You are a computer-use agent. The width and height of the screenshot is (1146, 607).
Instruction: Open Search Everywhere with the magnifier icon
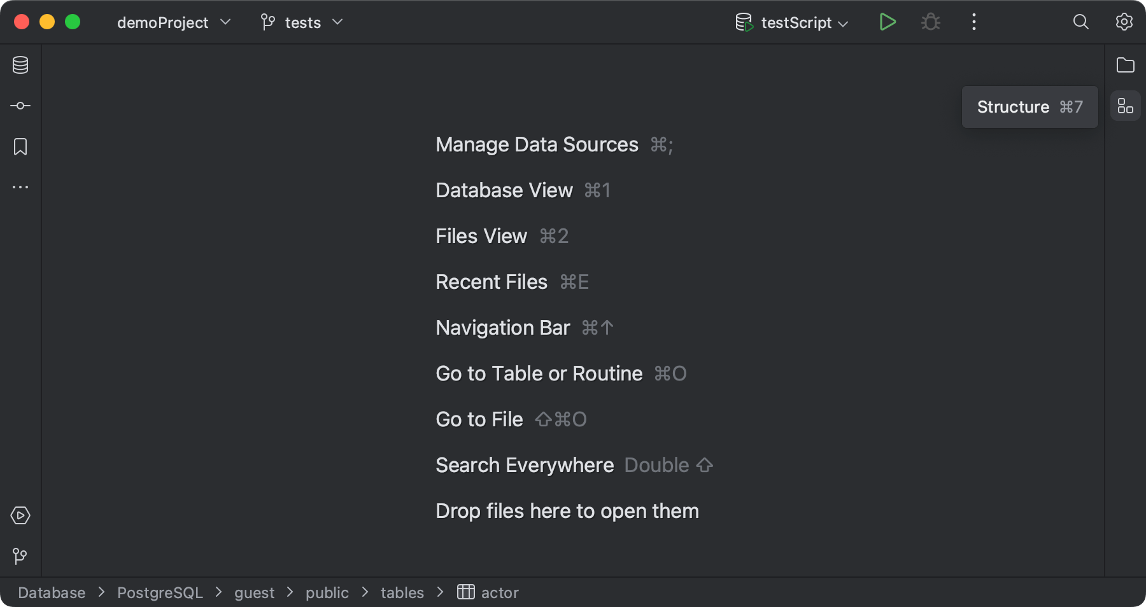(x=1080, y=22)
